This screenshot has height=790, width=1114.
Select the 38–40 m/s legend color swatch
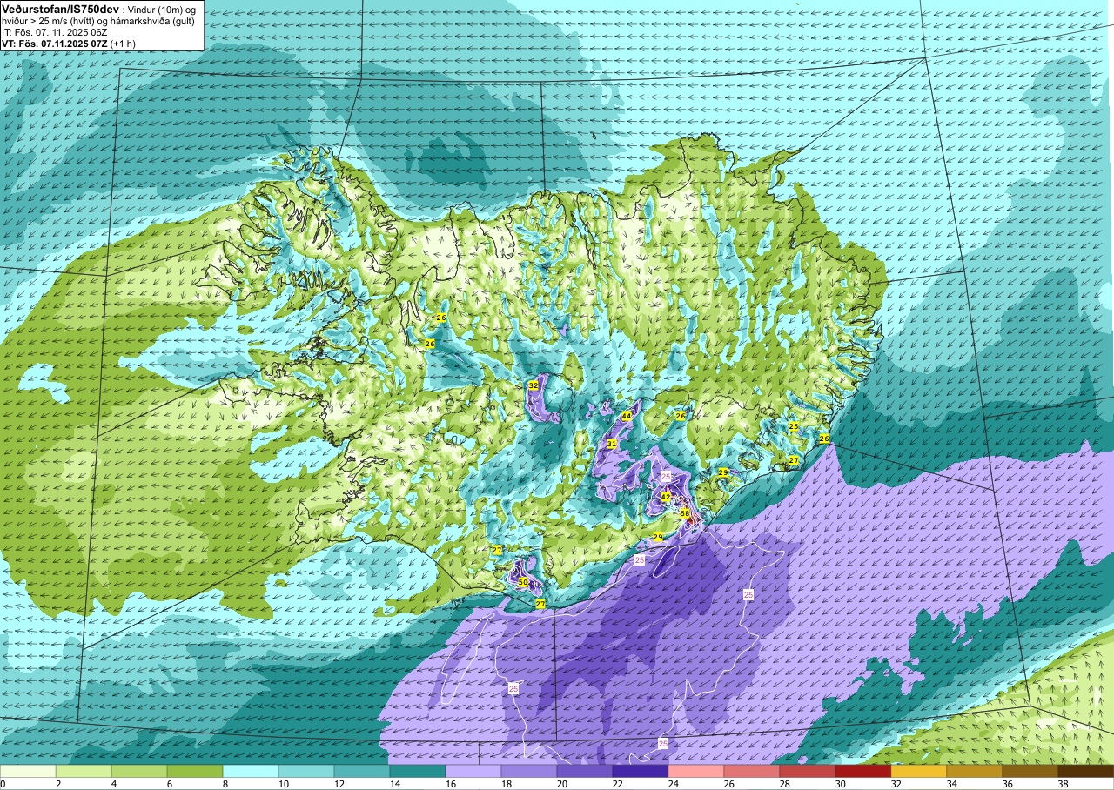1086,771
